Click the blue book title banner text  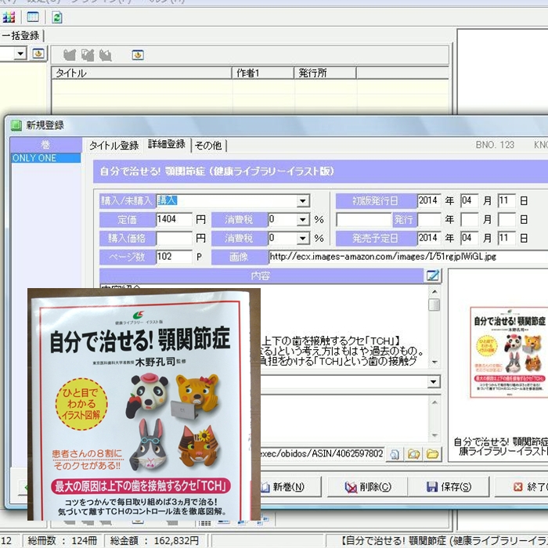[217, 171]
